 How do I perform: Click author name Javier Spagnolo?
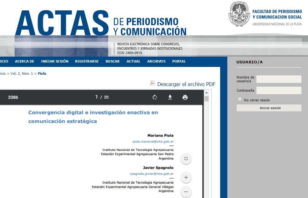158,168
